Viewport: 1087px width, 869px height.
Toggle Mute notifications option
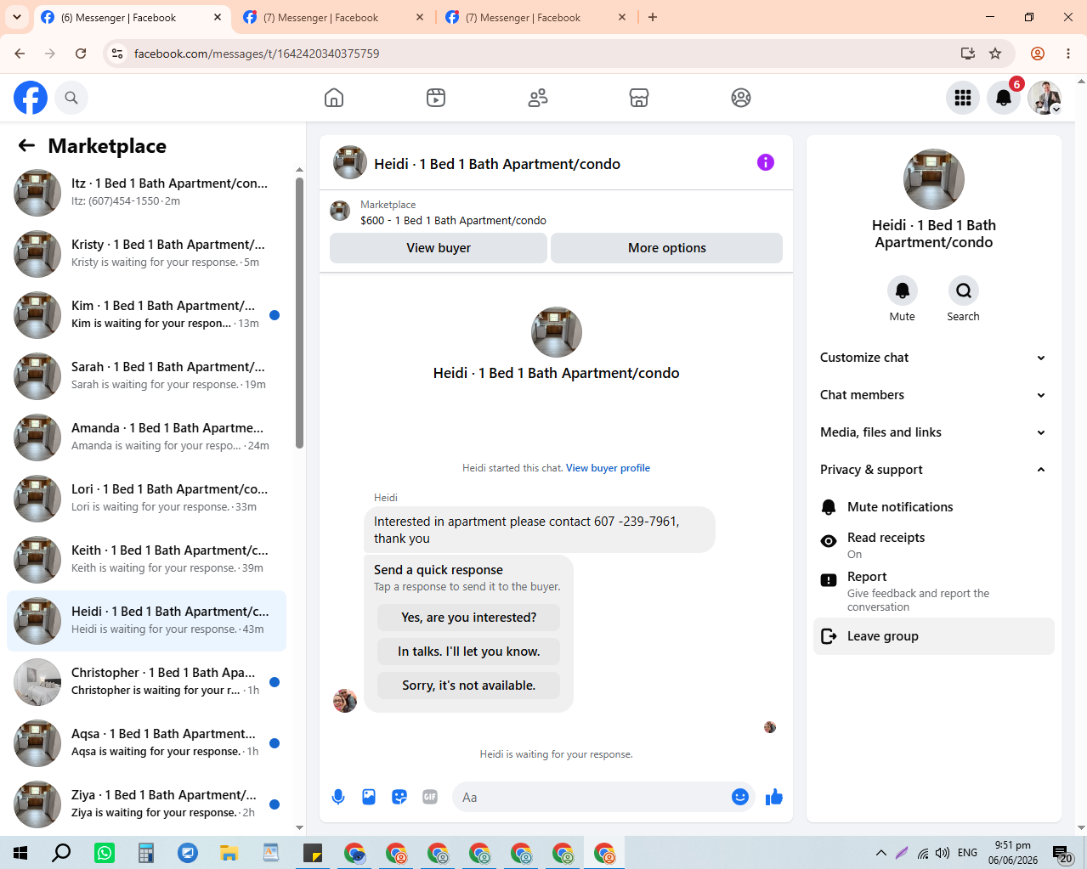pos(934,507)
